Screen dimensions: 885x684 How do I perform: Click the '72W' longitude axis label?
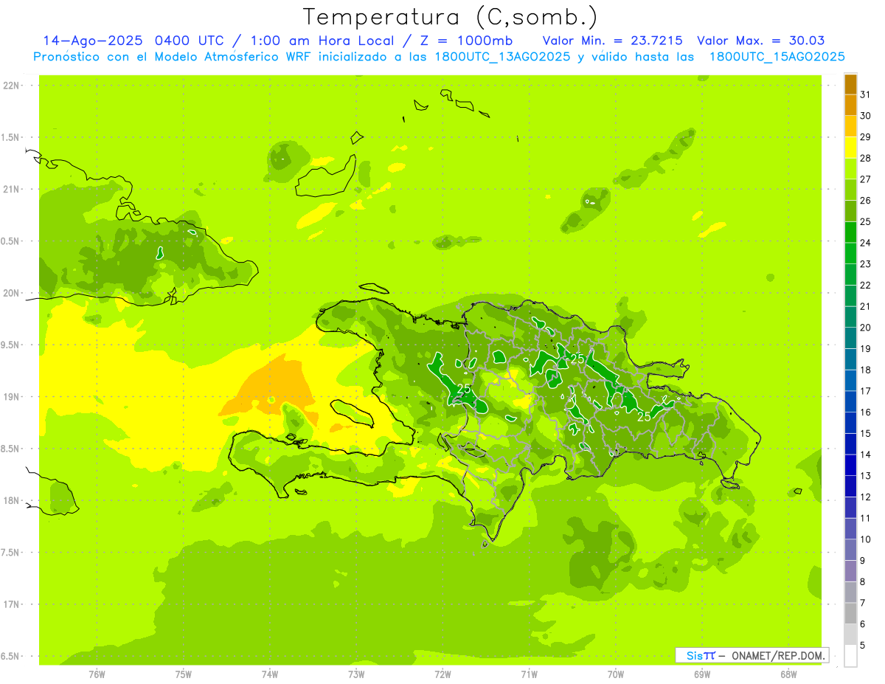tap(442, 674)
